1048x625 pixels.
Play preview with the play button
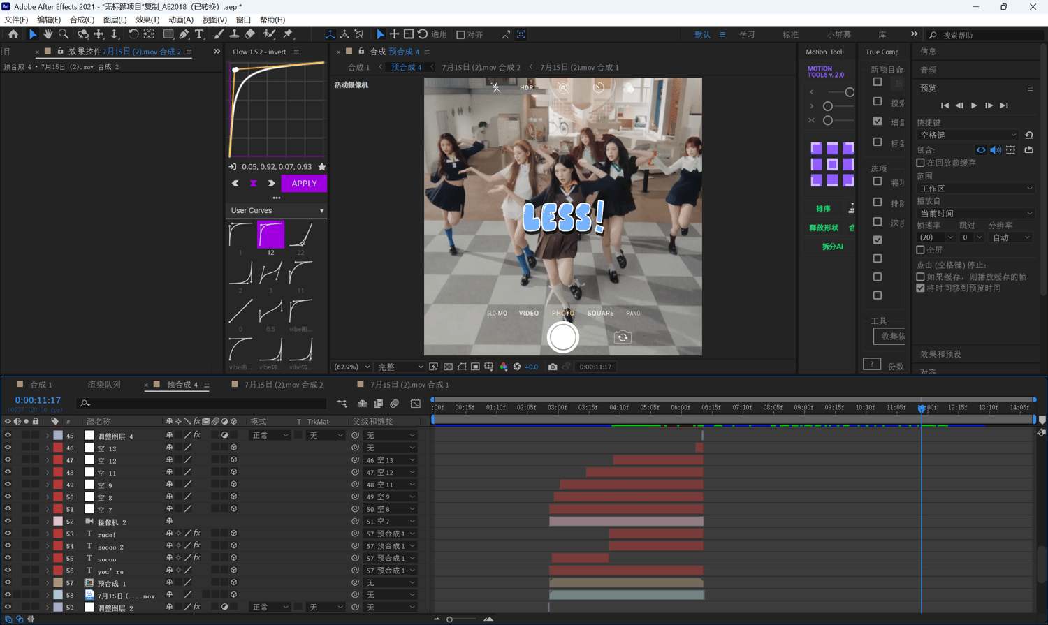(974, 105)
